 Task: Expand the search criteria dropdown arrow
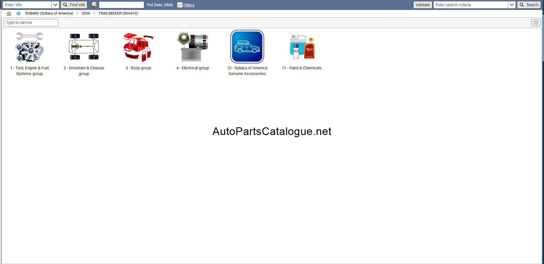(512, 5)
